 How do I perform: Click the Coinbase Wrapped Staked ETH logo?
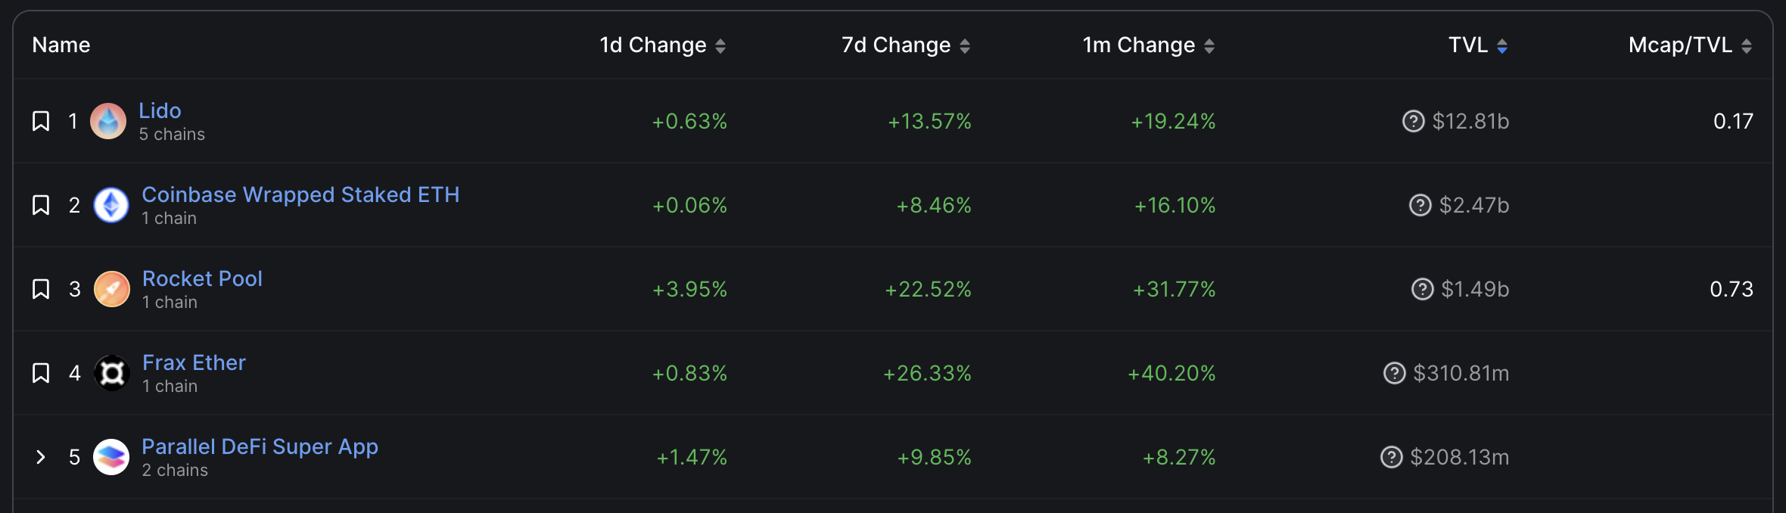pyautogui.click(x=111, y=205)
